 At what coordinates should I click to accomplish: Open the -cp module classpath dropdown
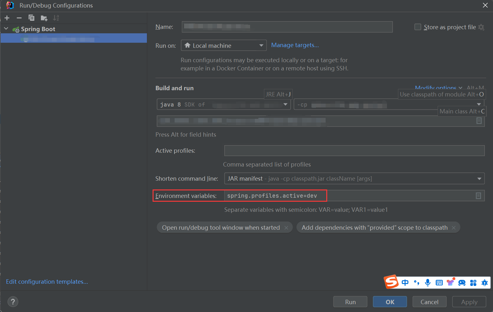(389, 104)
